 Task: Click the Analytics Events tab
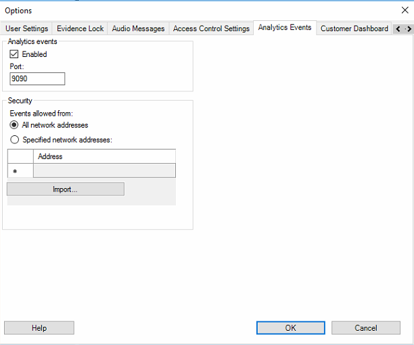[x=285, y=28]
